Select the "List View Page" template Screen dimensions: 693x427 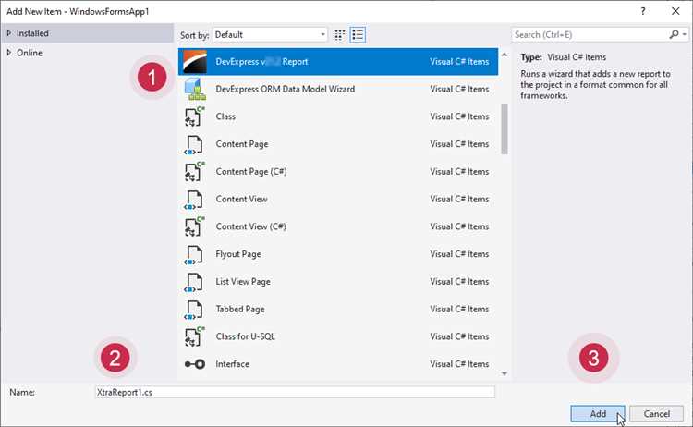click(338, 282)
